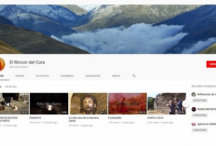Viewport: 216px width, 146px height.
Task: Switch to the Videos tab
Action: [x=20, y=76]
